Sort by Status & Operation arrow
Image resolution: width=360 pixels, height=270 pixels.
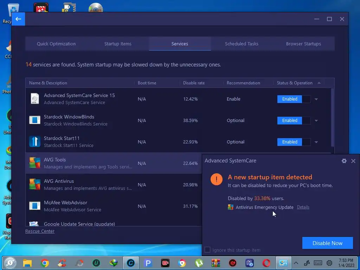point(319,83)
